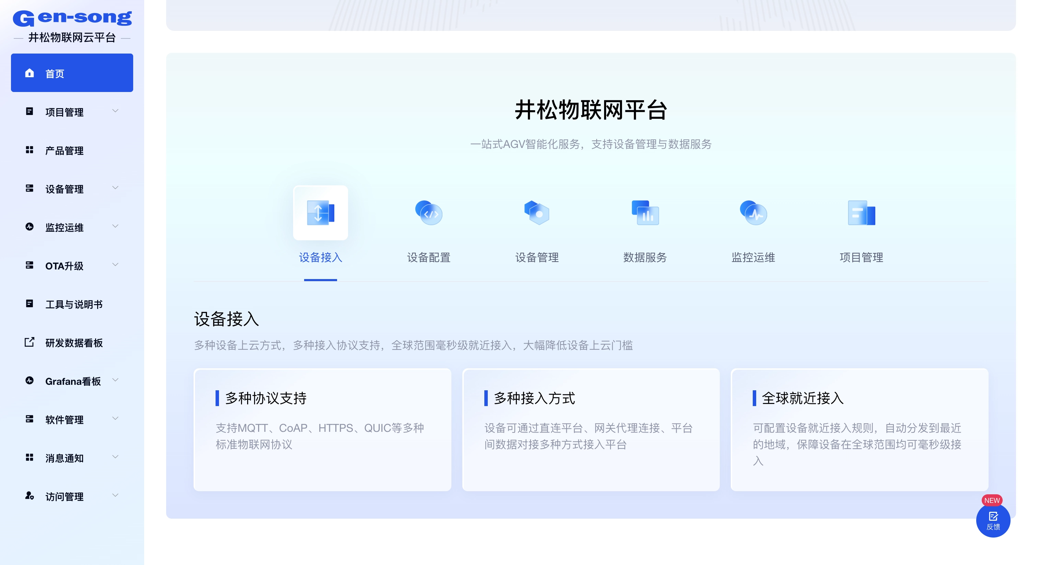This screenshot has width=1038, height=565.
Task: Select the 监控运维 pulse icon
Action: pos(753,213)
